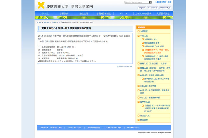Open 【重要】2015年度以降の外国人留学生 link
Screen dimensions: 208x138
click(157, 109)
